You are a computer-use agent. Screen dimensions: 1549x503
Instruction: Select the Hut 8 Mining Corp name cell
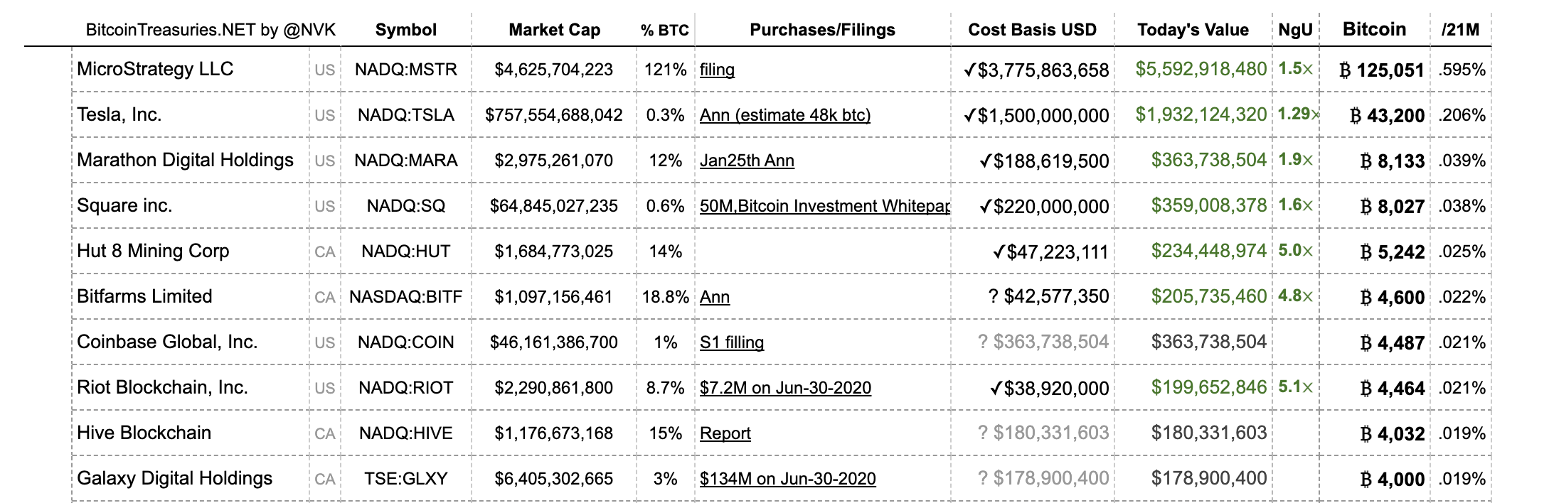[x=153, y=251]
